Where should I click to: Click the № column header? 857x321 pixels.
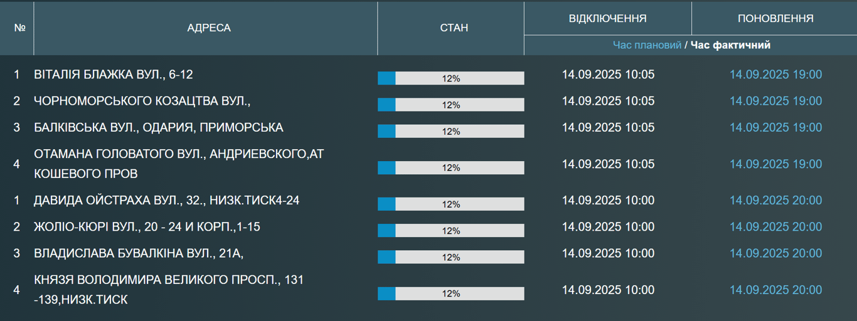(x=19, y=28)
